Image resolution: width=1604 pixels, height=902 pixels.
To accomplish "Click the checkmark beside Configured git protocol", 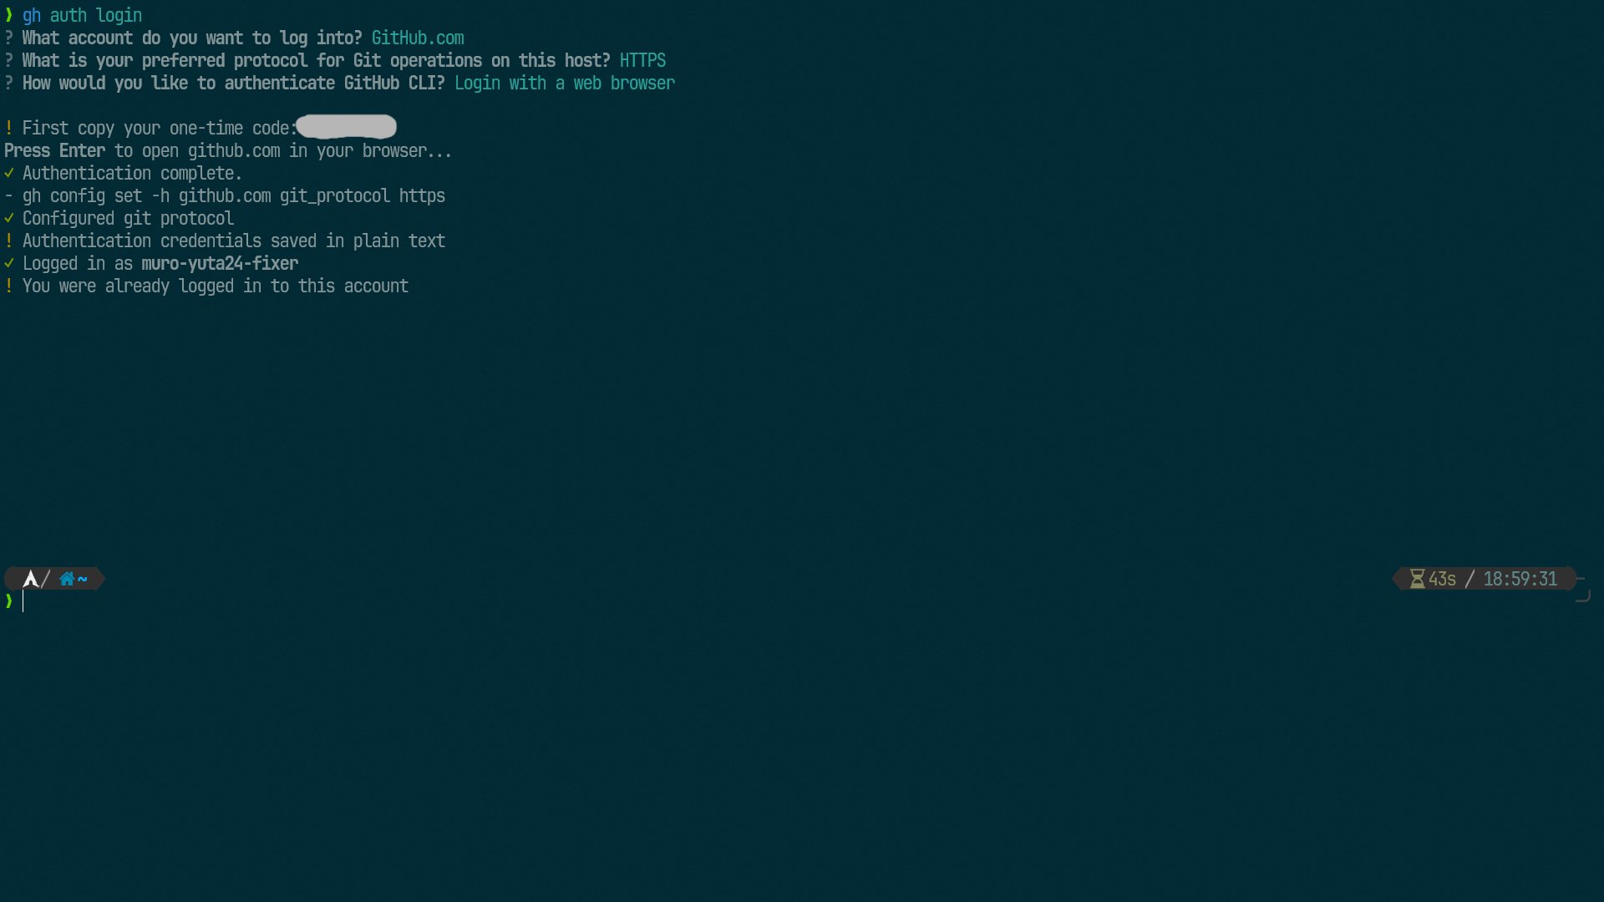I will (x=9, y=218).
